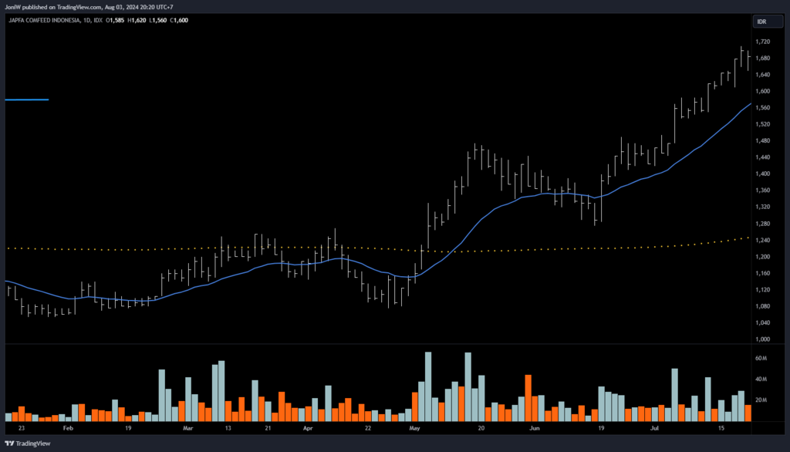Click the high price value H1,620
This screenshot has width=790, height=452.
136,20
